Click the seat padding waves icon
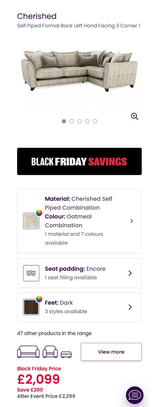Screen dimensions: 153x407 pyautogui.click(x=31, y=273)
